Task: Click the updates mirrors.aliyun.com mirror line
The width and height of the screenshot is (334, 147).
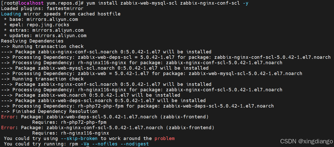Action: pos(45,36)
